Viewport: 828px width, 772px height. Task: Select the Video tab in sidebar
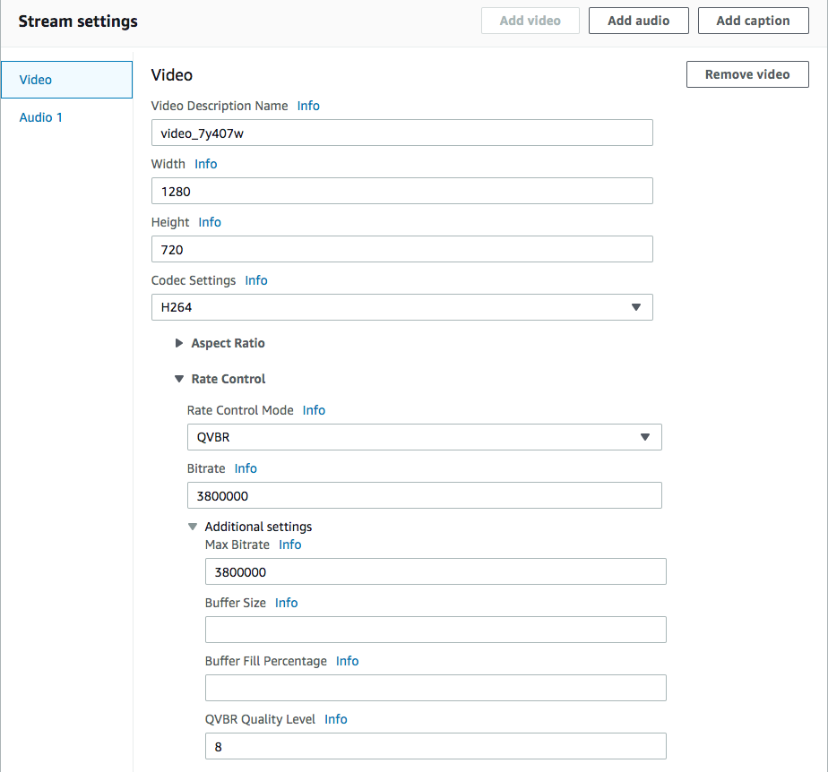(66, 80)
